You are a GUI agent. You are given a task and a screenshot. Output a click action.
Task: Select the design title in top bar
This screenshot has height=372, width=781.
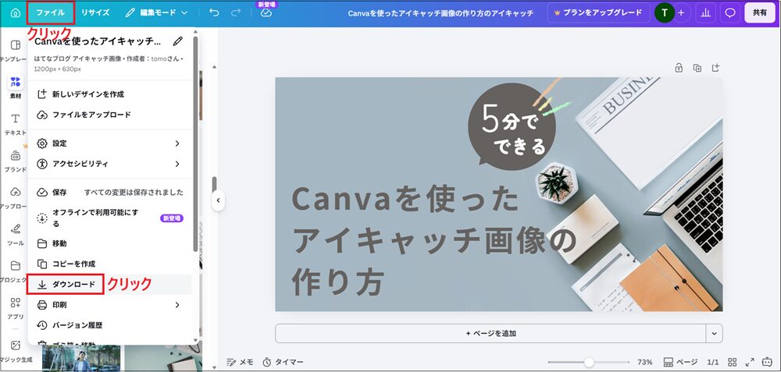pyautogui.click(x=440, y=13)
